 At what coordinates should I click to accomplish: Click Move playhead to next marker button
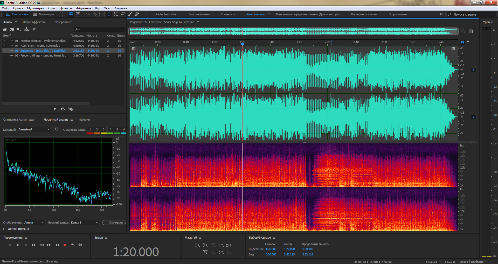tap(57, 245)
